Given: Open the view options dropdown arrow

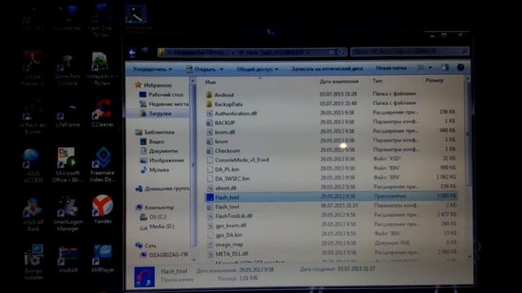Looking at the screenshot, I should tap(430, 68).
